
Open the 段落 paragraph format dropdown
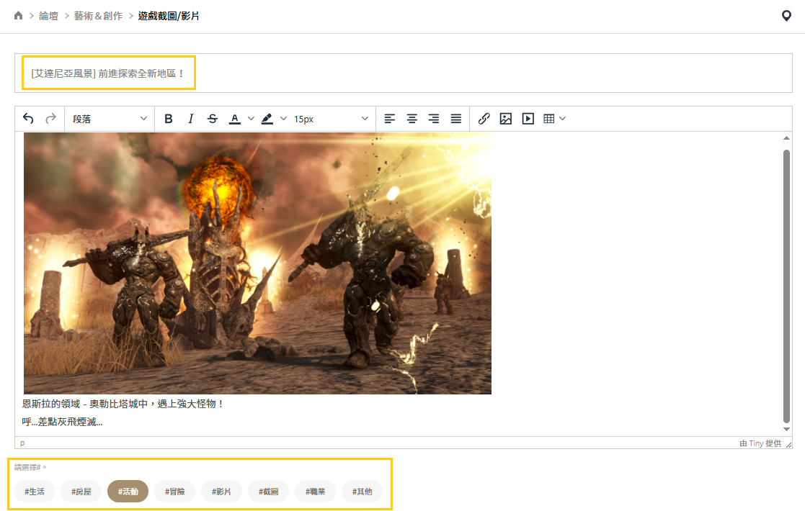click(x=110, y=119)
